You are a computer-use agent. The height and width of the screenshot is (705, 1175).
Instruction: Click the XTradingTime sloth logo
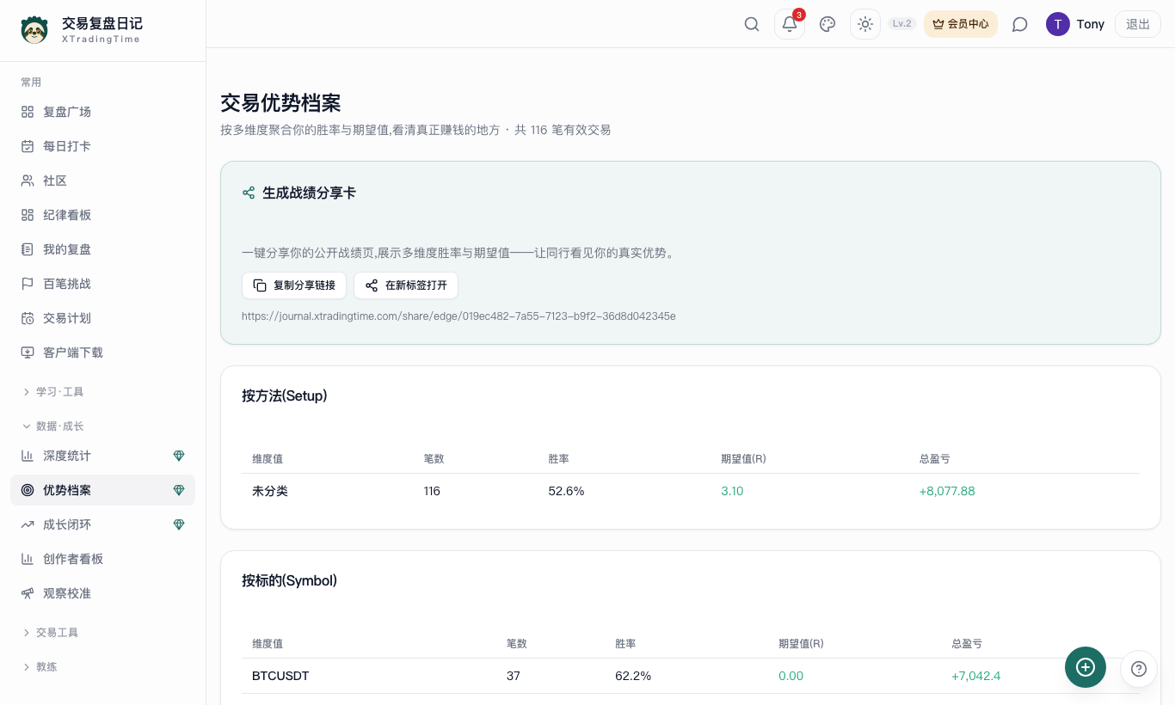click(34, 30)
